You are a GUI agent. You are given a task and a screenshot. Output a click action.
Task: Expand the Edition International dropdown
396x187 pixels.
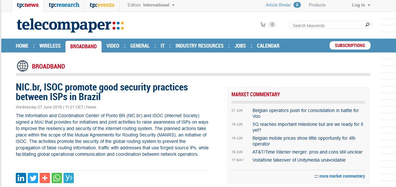pos(151,5)
